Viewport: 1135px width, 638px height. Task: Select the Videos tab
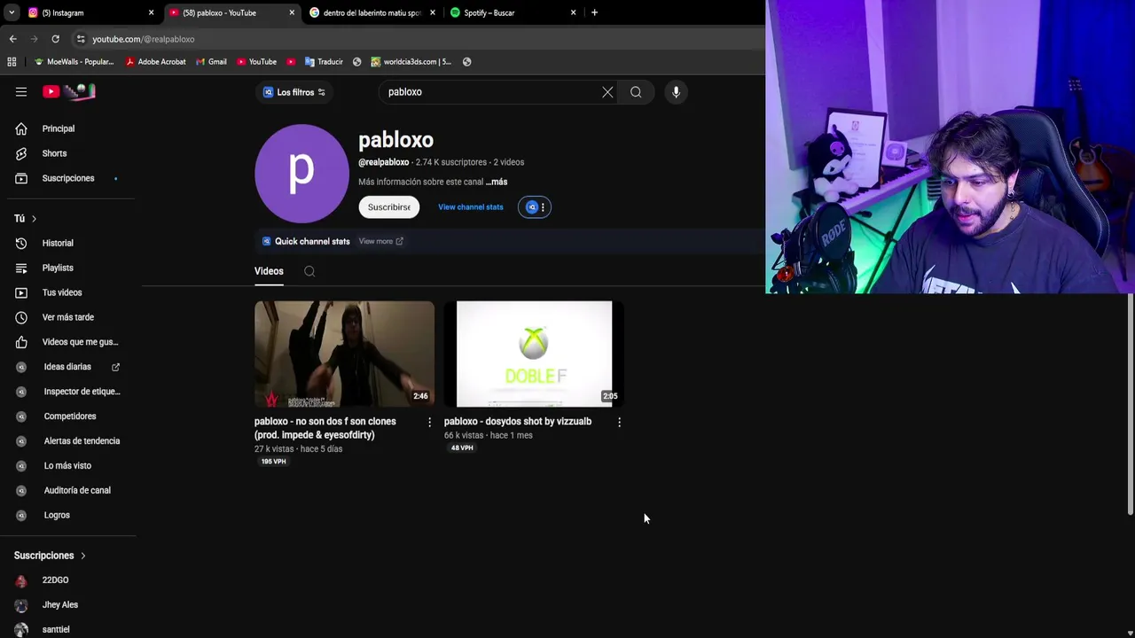[269, 271]
